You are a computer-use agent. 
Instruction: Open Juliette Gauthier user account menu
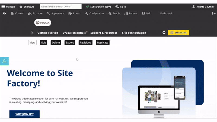(203, 7)
